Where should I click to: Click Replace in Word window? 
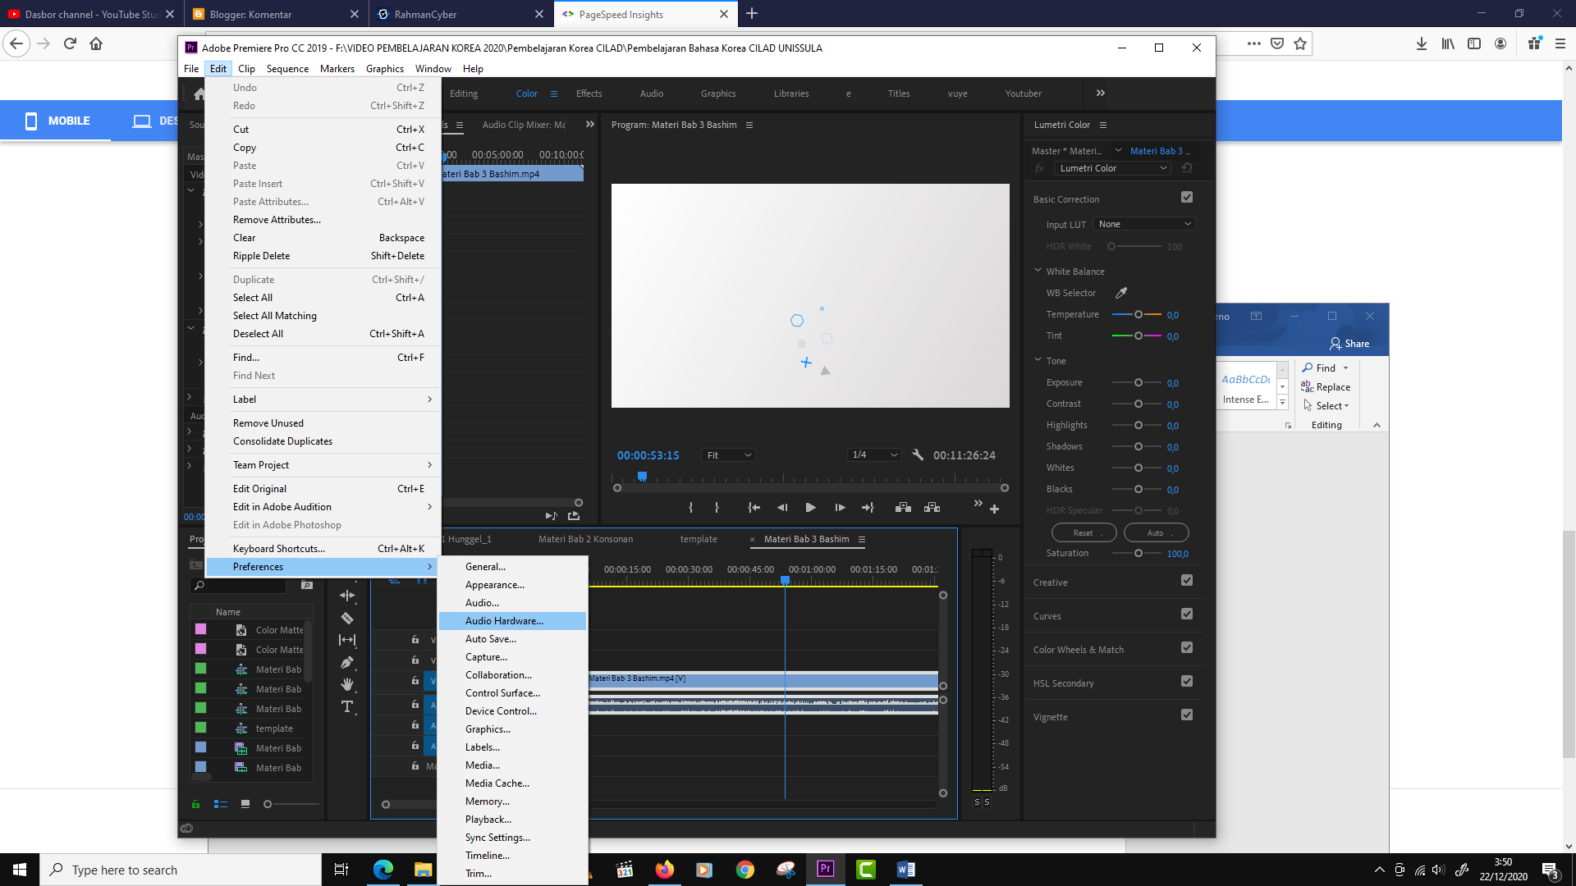[1326, 387]
